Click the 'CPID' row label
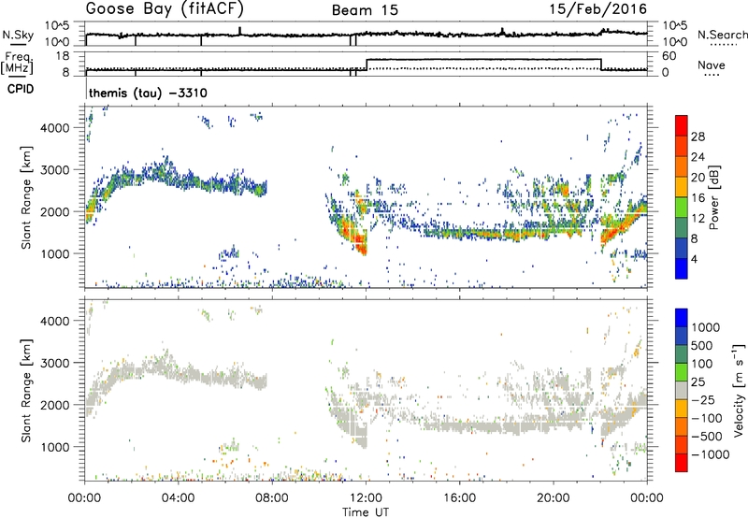The height and width of the screenshot is (518, 748). click(x=21, y=89)
